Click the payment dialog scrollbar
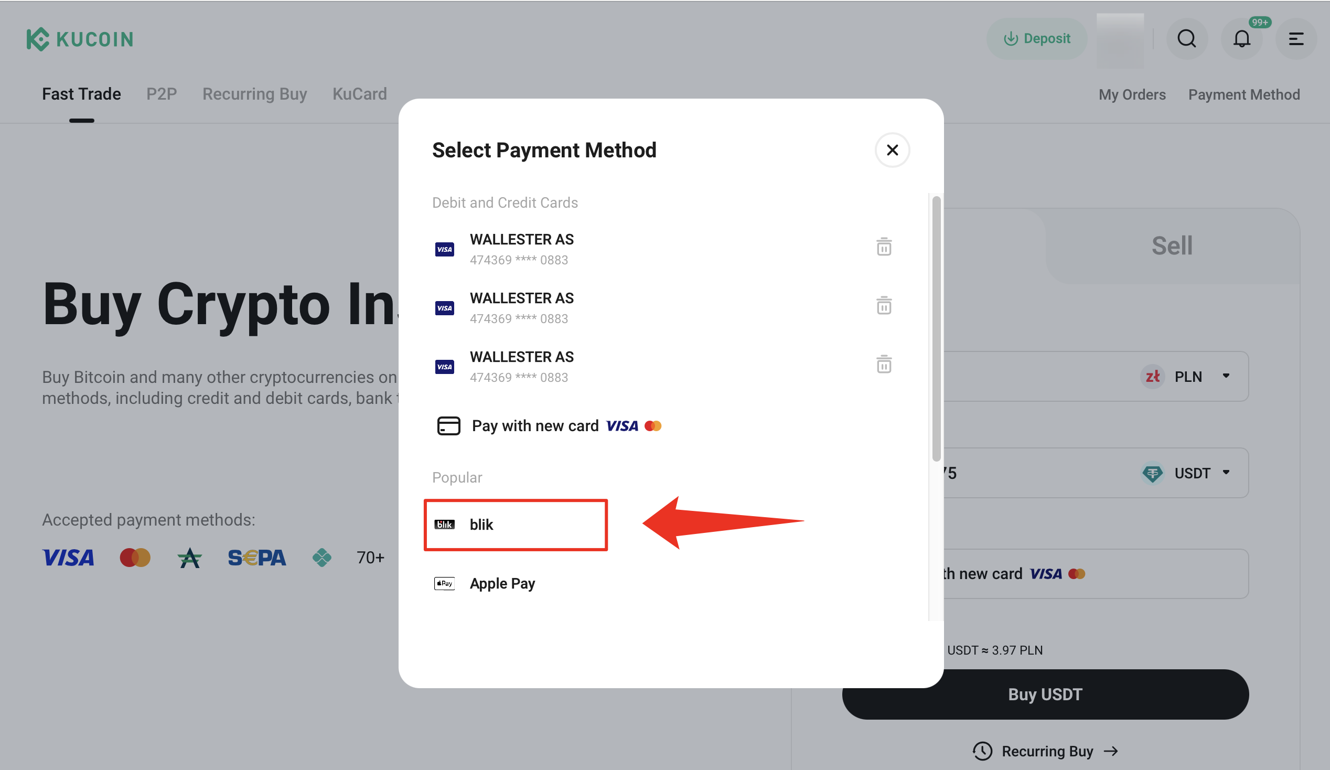 (936, 329)
